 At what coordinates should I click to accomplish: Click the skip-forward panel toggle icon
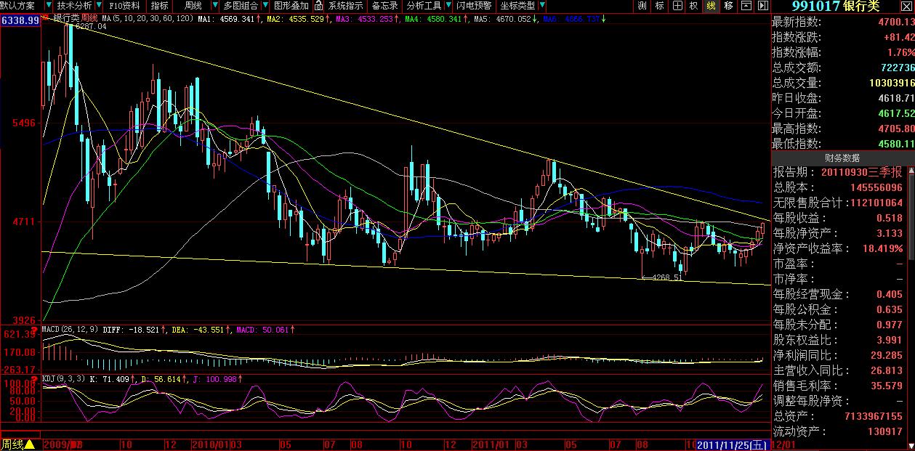[762, 6]
